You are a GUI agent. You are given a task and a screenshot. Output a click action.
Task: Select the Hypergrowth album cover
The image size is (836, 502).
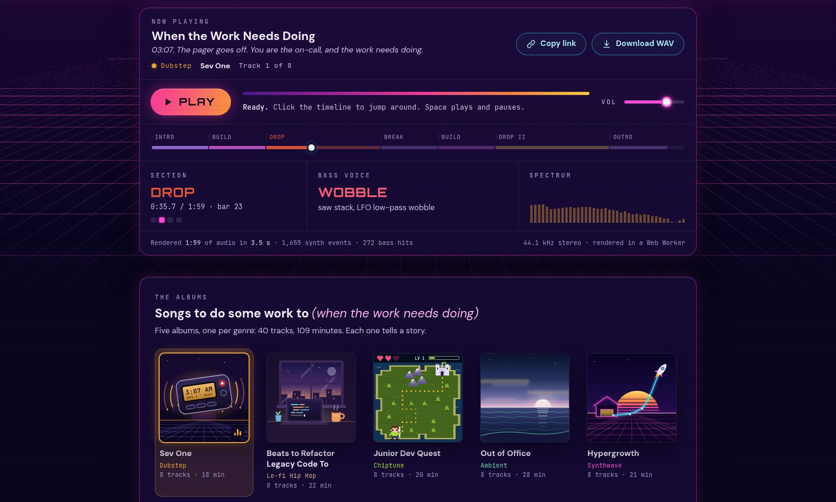pos(632,398)
